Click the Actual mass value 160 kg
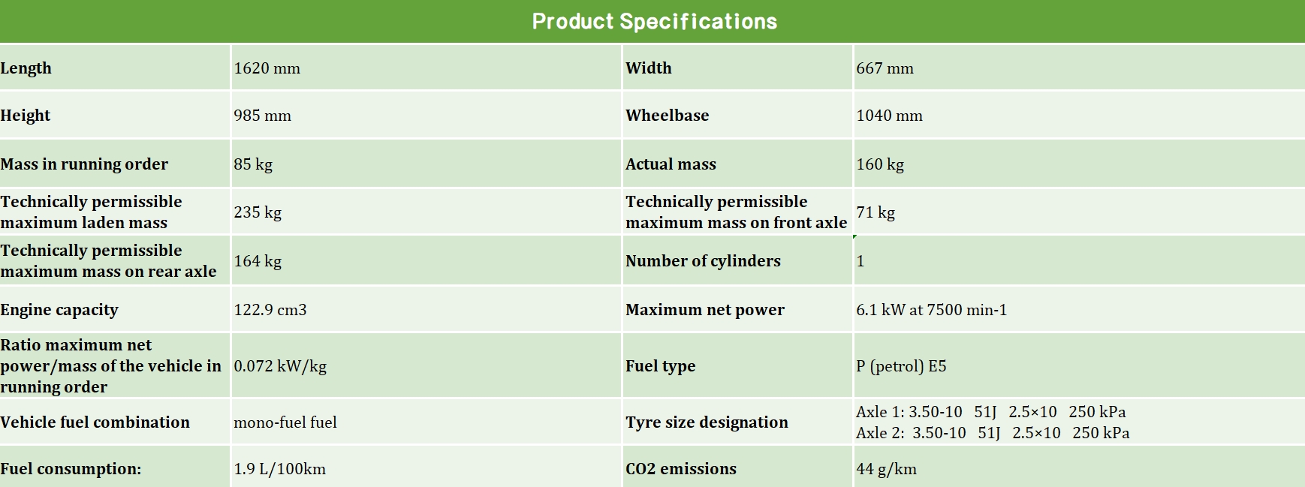This screenshot has width=1305, height=487. coord(879,164)
